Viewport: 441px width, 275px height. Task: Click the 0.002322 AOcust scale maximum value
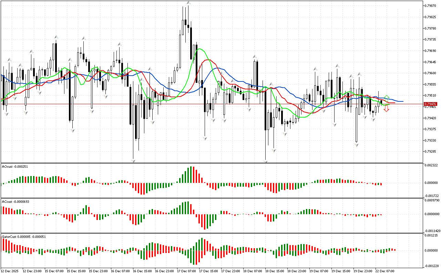pos(432,166)
